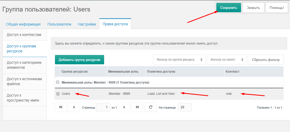Open Помощь! help button
Viewport: 290px width, 132px height.
point(276,8)
